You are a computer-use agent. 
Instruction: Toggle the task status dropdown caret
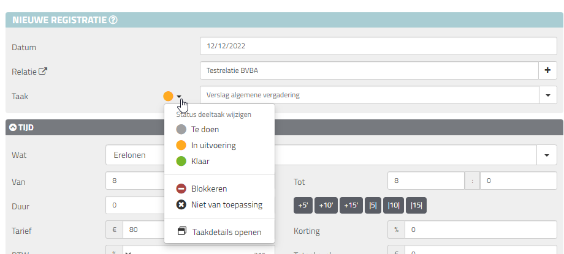point(179,96)
